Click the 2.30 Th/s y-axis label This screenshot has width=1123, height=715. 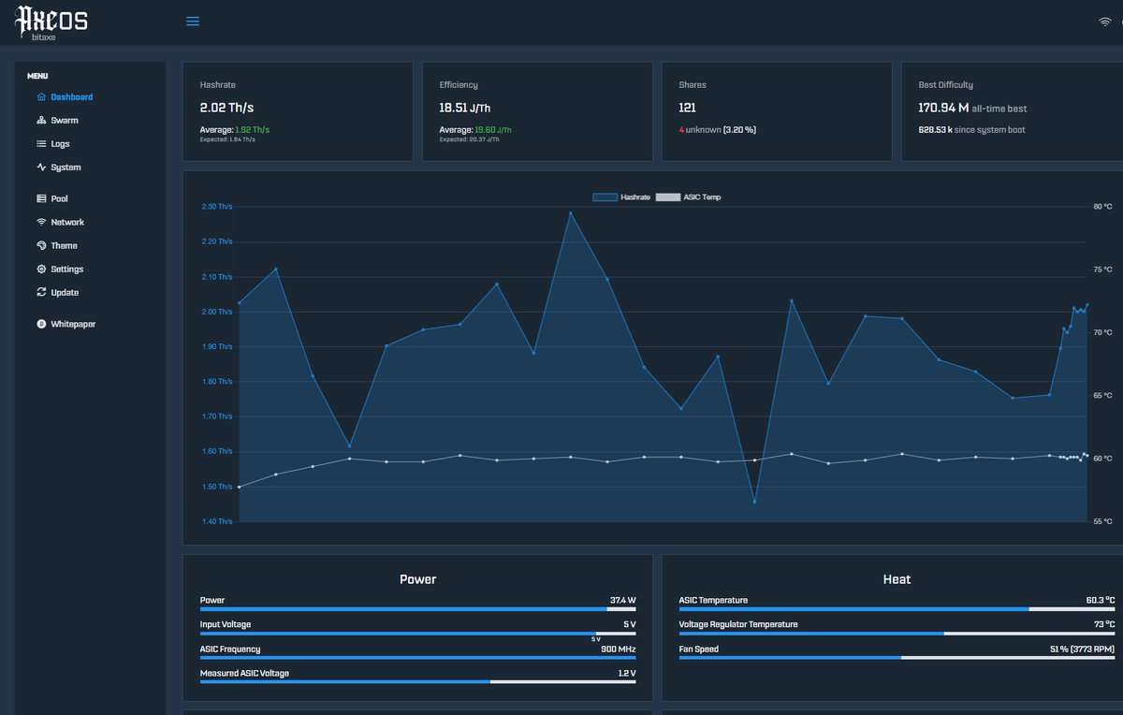[216, 207]
